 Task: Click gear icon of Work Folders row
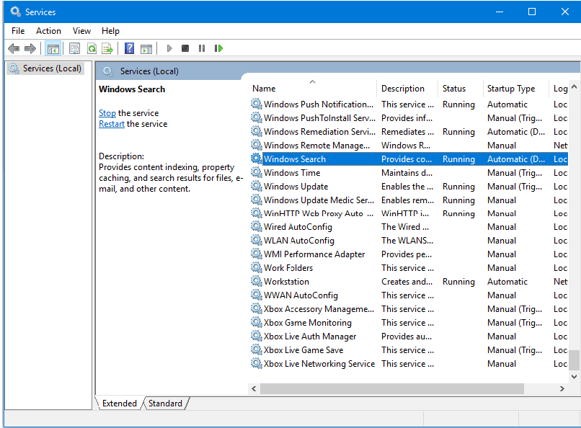(257, 268)
